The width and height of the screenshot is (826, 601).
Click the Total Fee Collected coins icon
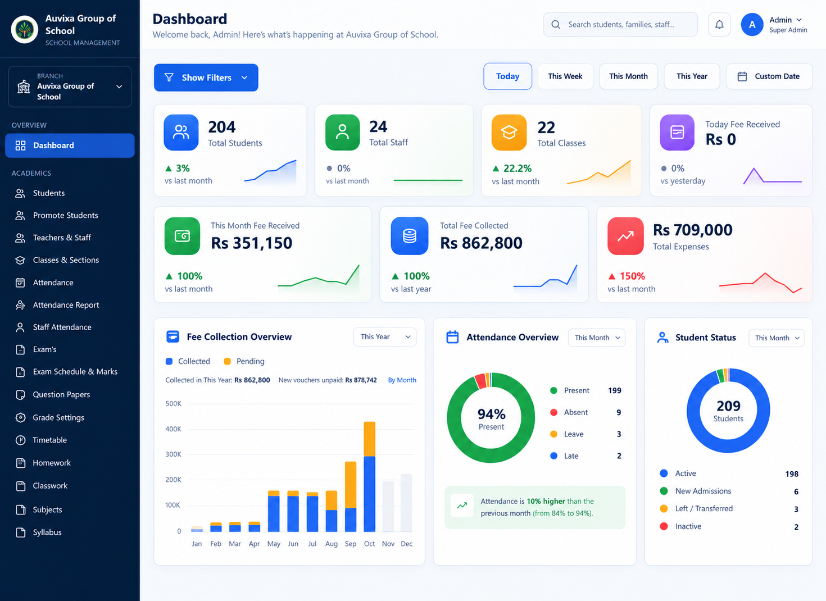pyautogui.click(x=410, y=236)
